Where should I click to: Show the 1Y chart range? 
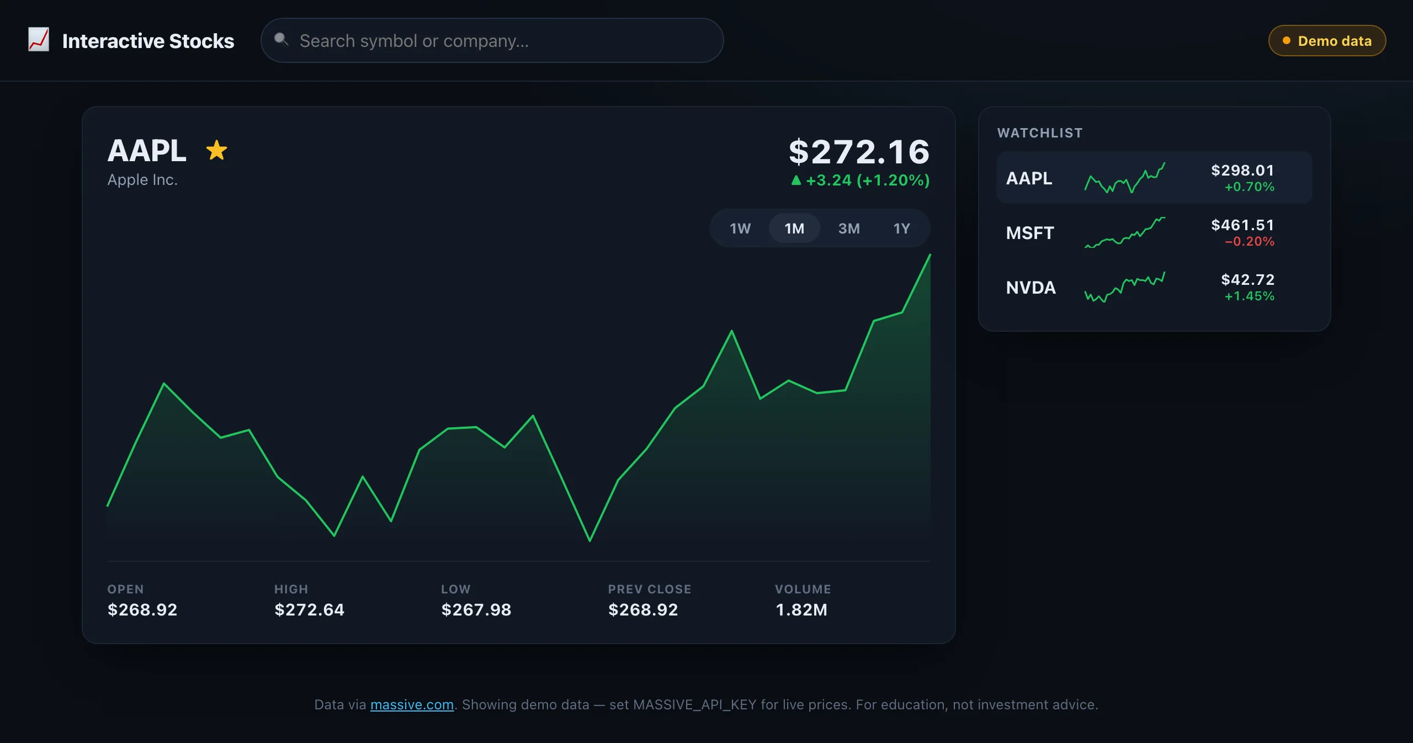[901, 229]
